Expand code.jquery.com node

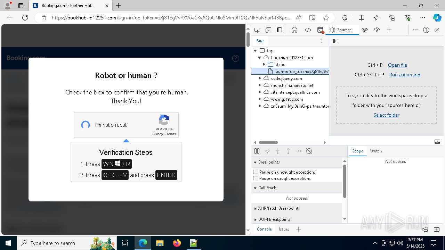pyautogui.click(x=259, y=78)
